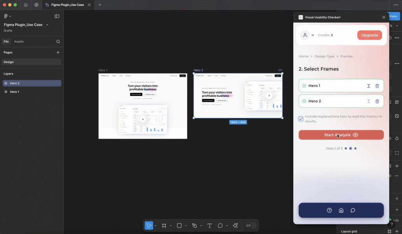Toggle Dev Mode switch in bottom toolbar
This screenshot has width=402, height=234.
(250, 225)
